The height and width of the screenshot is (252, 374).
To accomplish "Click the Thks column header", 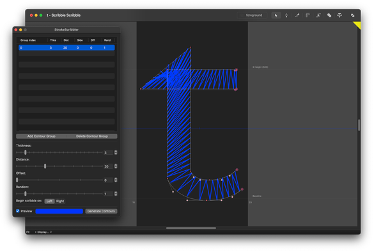I will pos(53,40).
